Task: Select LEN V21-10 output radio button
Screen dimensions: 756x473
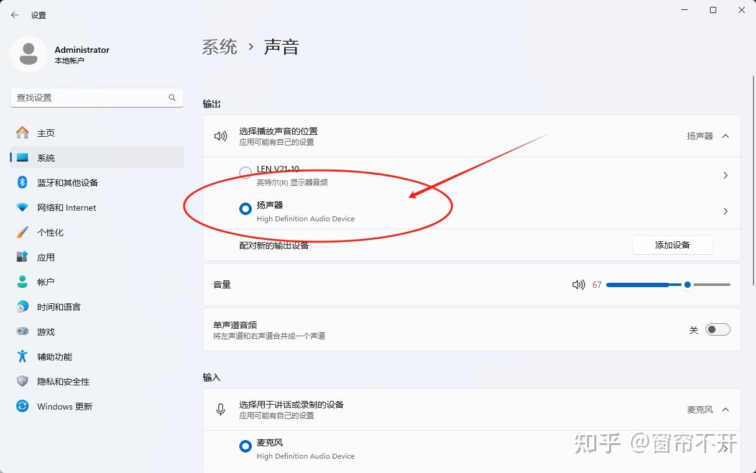Action: 246,172
